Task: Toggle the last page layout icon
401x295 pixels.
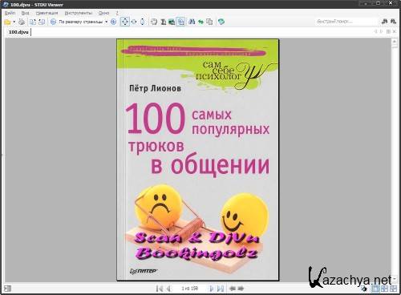Action: (x=393, y=289)
